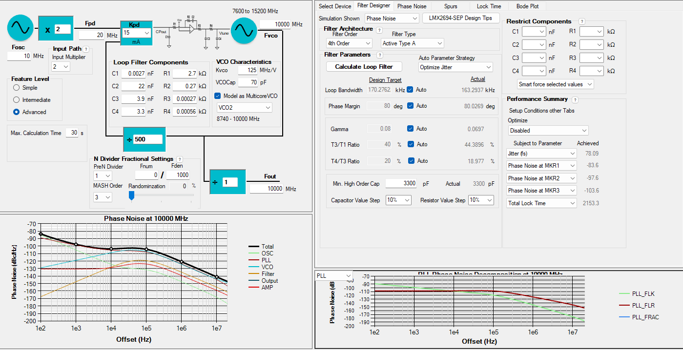
Task: Open VCO2 core selection dropdown
Action: click(245, 107)
